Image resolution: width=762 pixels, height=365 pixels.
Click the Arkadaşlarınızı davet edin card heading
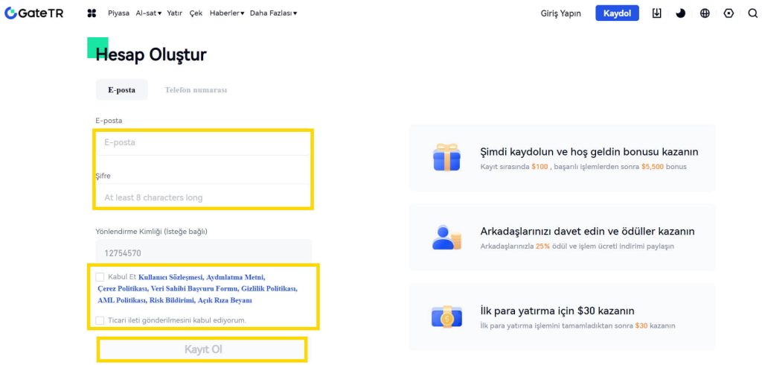[587, 231]
